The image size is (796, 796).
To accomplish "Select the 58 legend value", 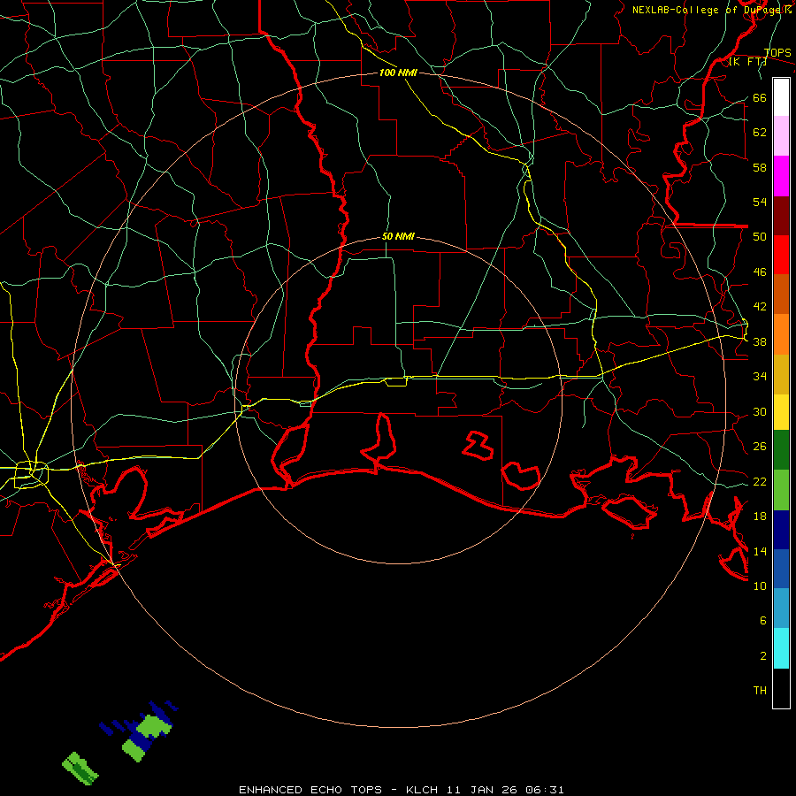I will pyautogui.click(x=760, y=167).
